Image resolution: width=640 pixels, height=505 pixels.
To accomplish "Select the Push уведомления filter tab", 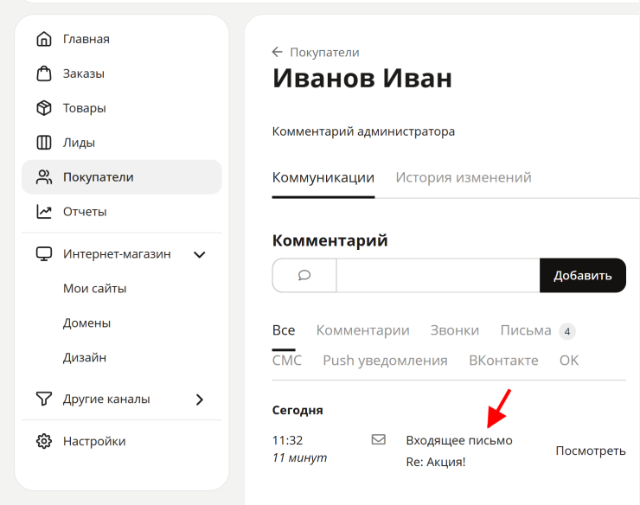I will click(386, 361).
